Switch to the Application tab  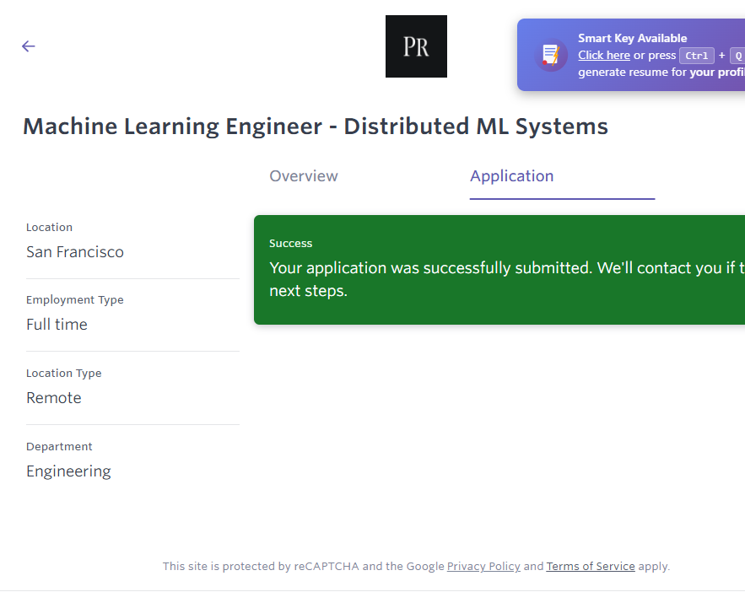(511, 176)
